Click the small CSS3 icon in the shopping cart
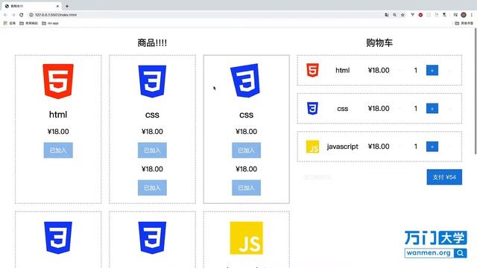This screenshot has width=477, height=268. point(312,109)
